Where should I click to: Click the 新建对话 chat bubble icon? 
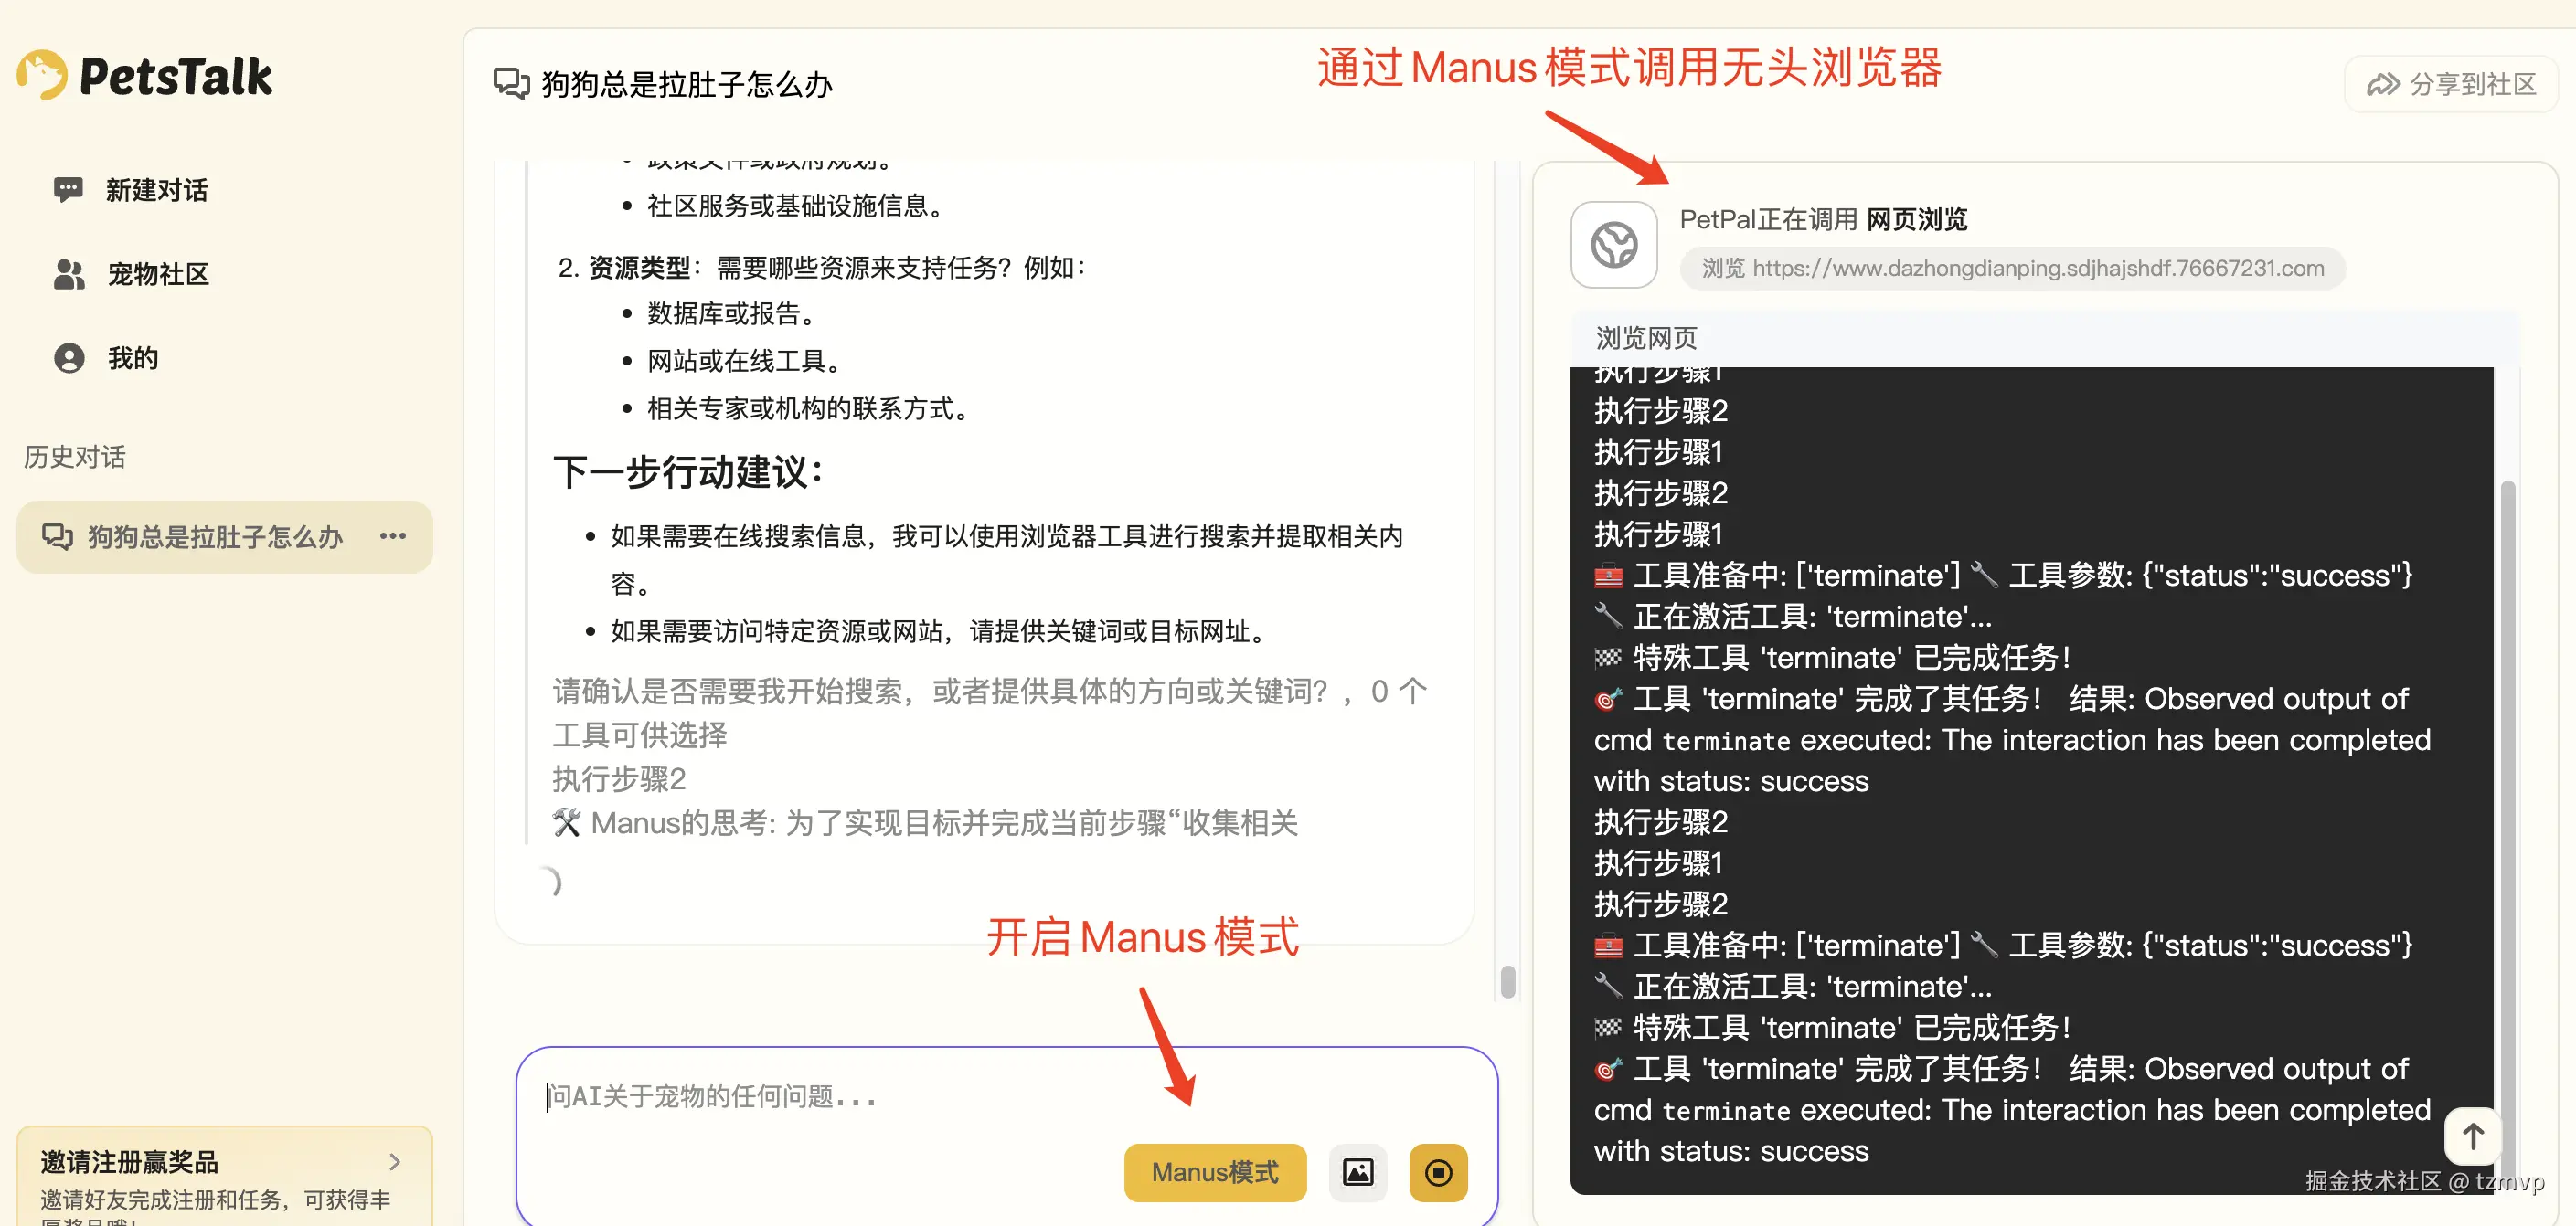pos(68,190)
